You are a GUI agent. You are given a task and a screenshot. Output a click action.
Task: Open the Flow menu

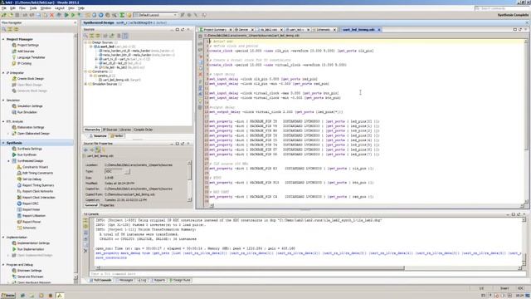[22, 8]
